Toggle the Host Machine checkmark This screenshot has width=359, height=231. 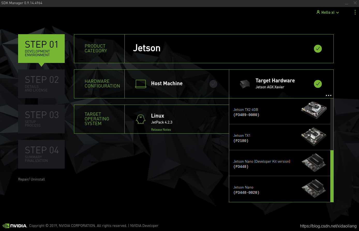(x=213, y=84)
